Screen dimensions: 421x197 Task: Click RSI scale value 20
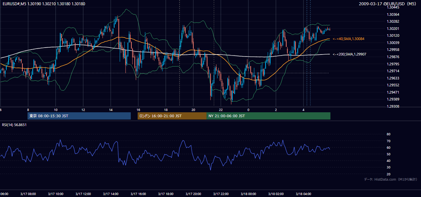388,174
